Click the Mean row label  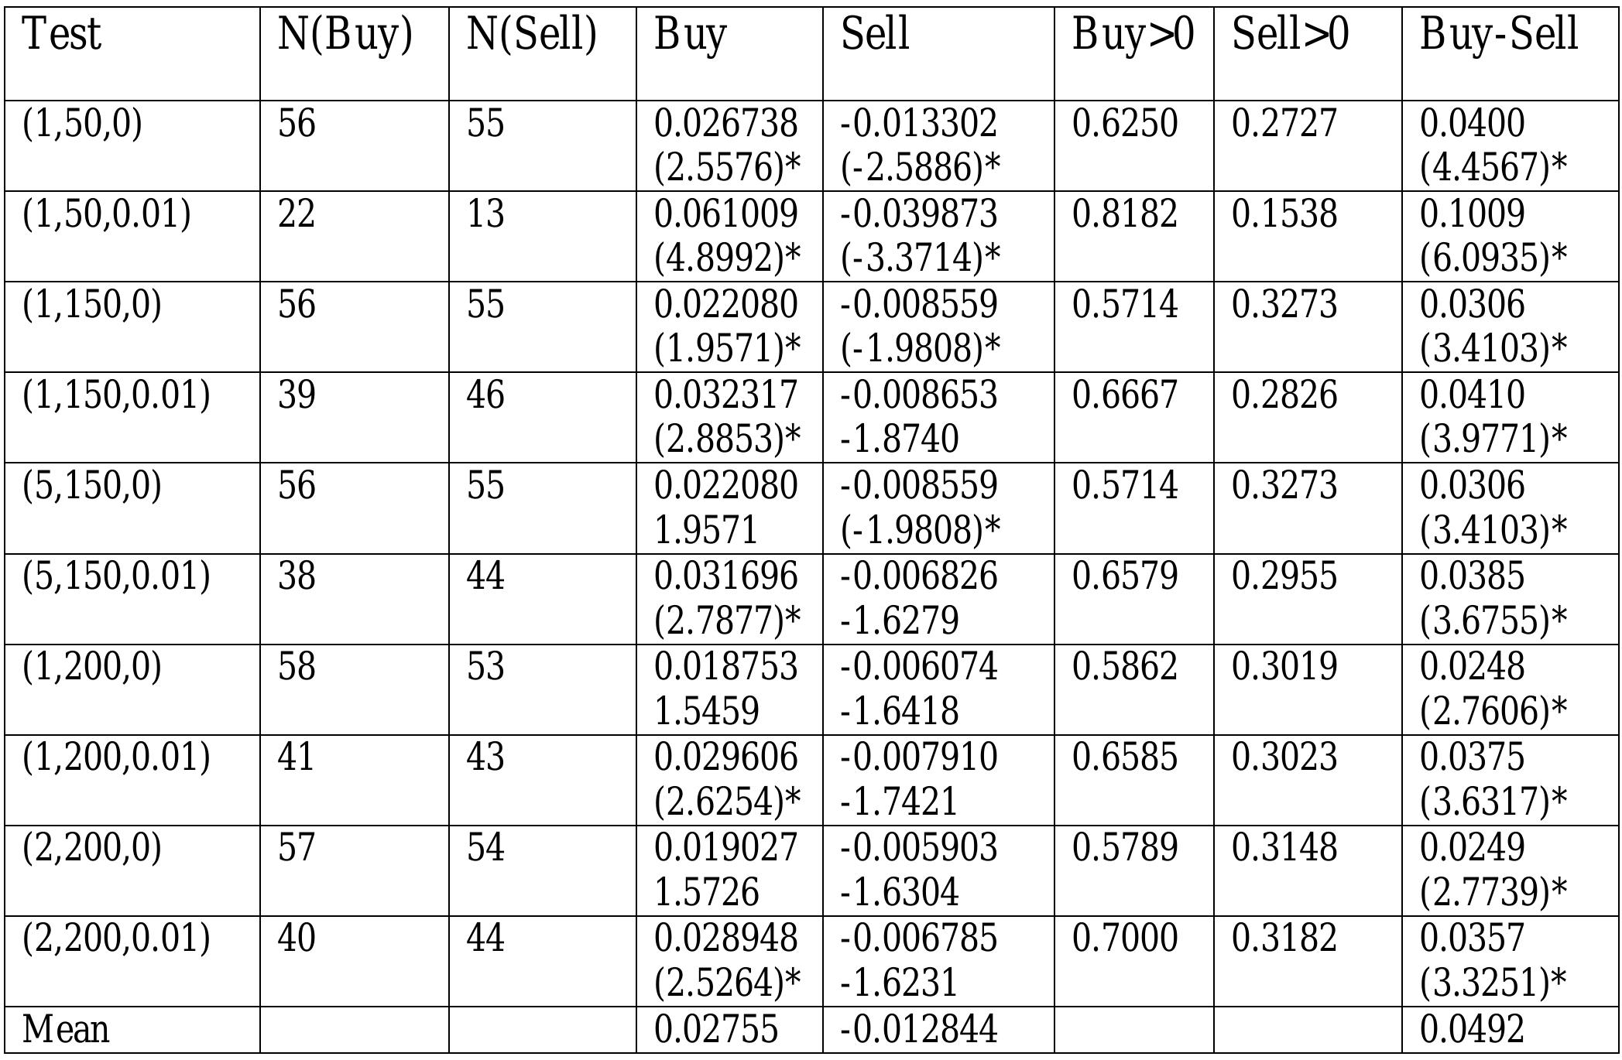(x=66, y=1030)
